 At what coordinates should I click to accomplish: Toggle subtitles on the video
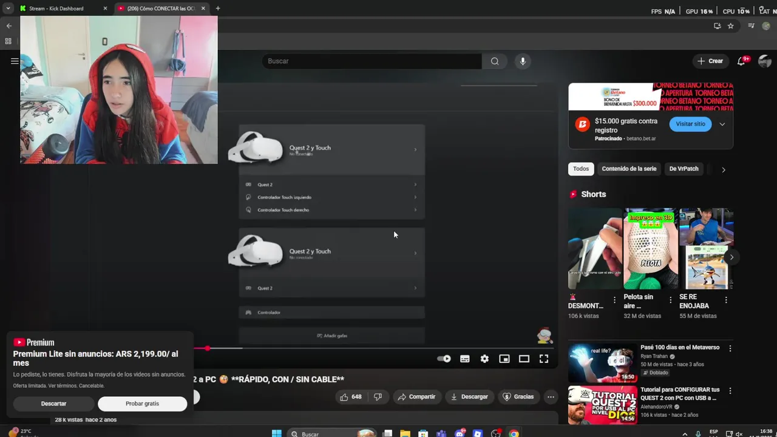tap(465, 359)
